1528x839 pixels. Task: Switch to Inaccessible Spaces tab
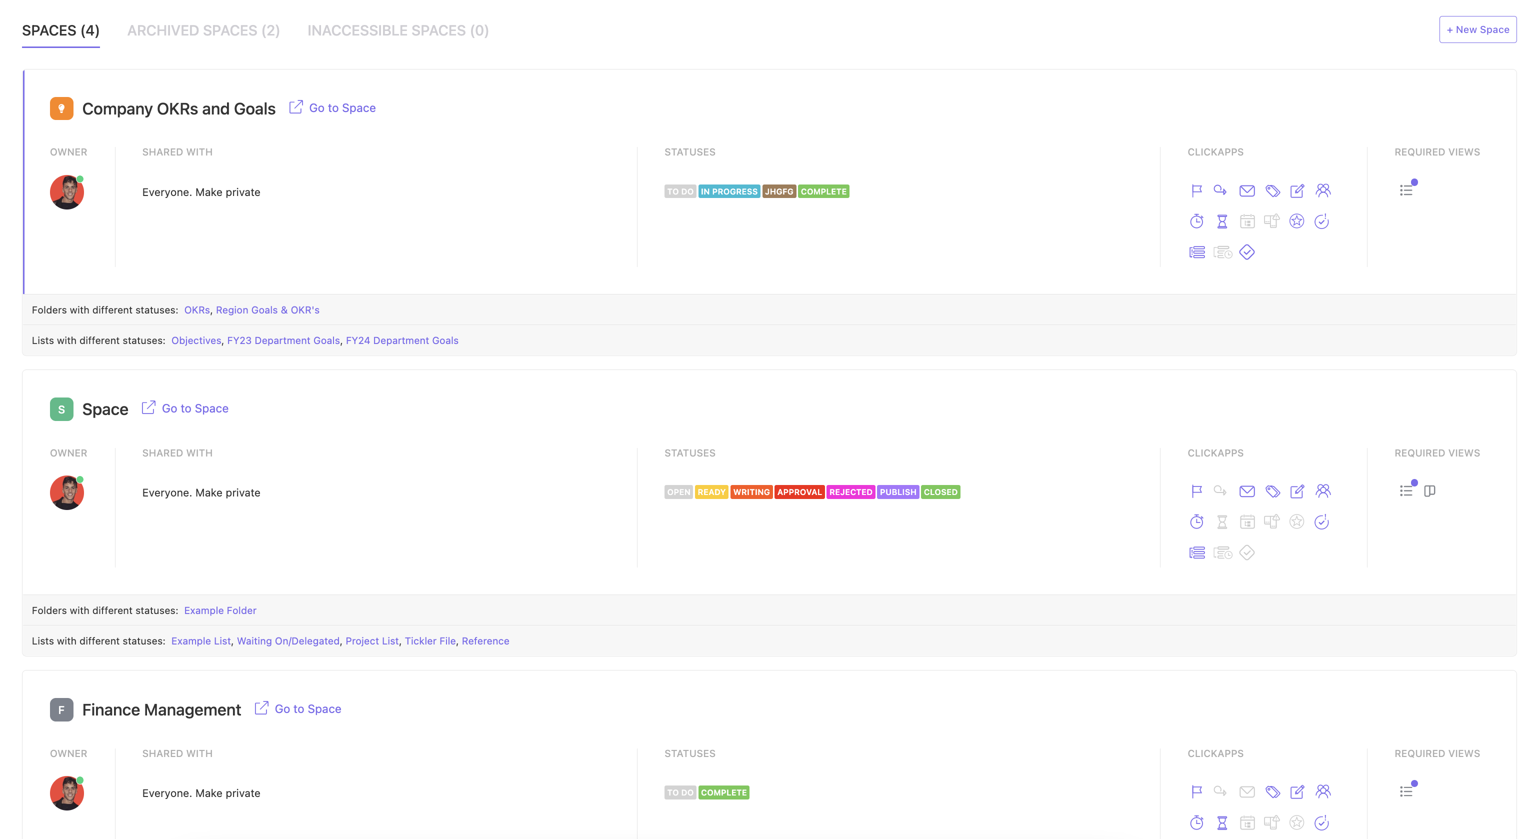coord(397,30)
